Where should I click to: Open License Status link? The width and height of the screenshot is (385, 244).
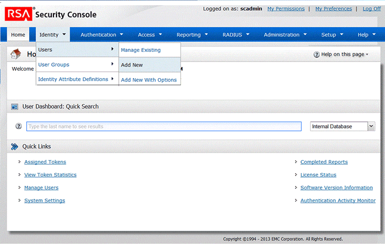pyautogui.click(x=319, y=175)
